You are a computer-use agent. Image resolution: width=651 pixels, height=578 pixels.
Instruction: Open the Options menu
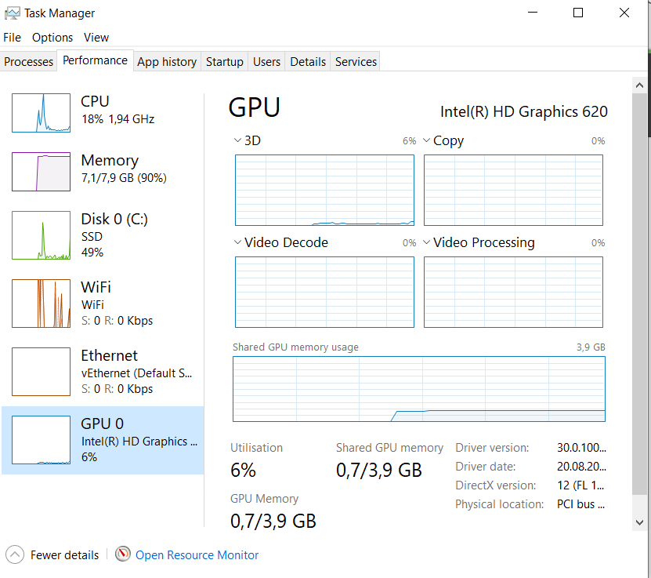pyautogui.click(x=52, y=38)
